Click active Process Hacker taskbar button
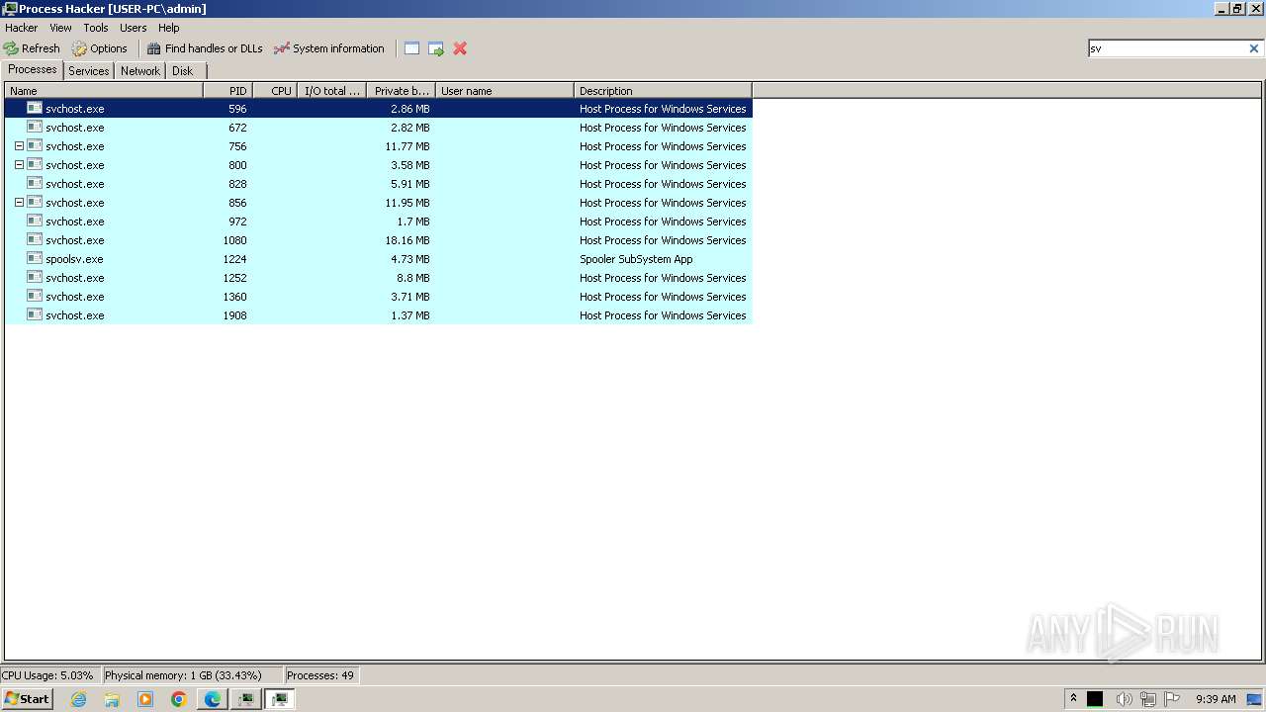The image size is (1266, 712). pyautogui.click(x=280, y=699)
